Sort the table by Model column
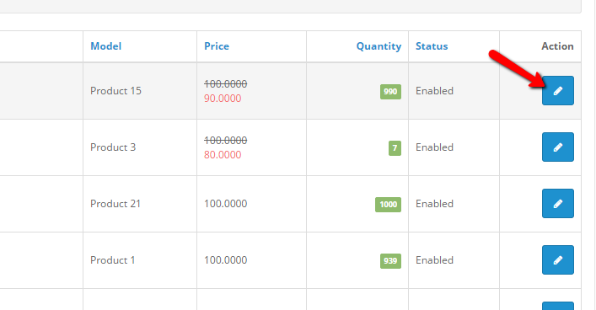596x310 pixels. (105, 46)
